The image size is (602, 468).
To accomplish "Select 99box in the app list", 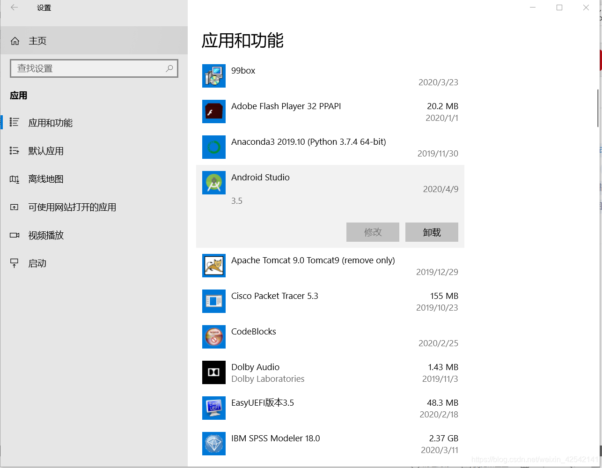I will pyautogui.click(x=330, y=76).
